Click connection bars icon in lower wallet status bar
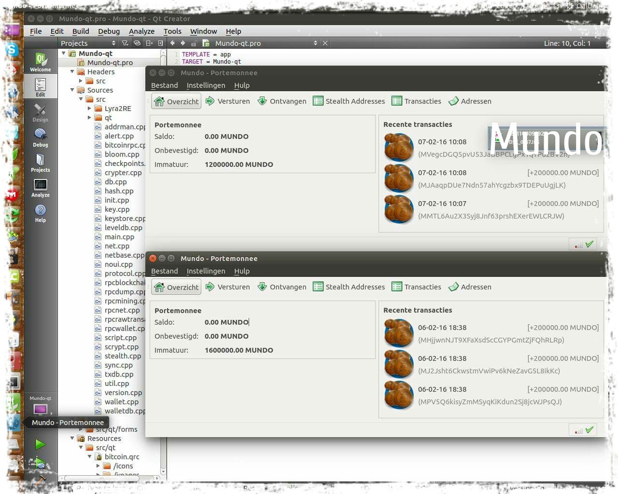 pyautogui.click(x=578, y=430)
